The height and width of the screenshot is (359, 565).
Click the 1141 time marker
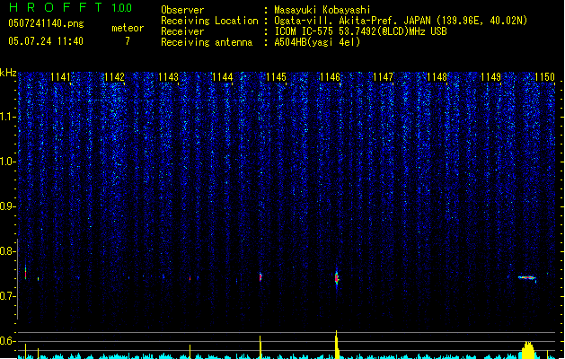coord(60,77)
